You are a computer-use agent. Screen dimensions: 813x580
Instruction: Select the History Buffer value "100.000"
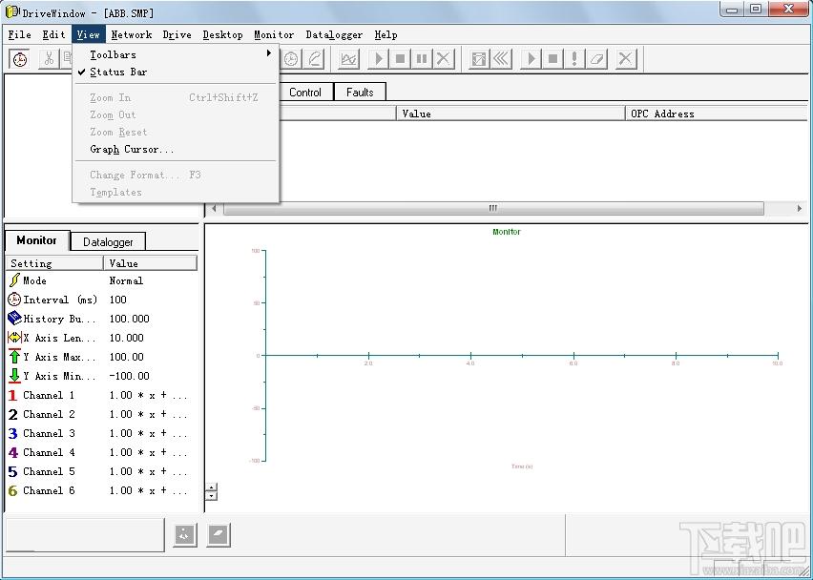[x=129, y=319]
